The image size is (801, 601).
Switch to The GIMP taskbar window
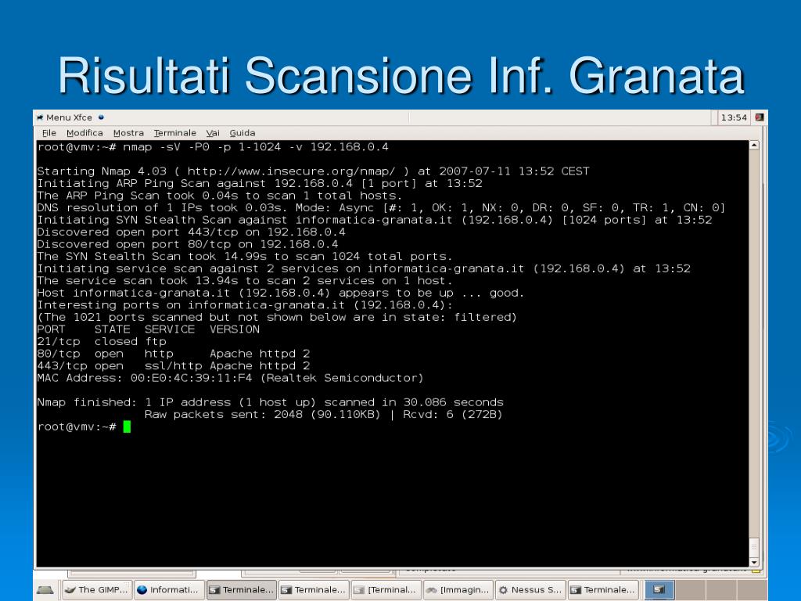(97, 590)
